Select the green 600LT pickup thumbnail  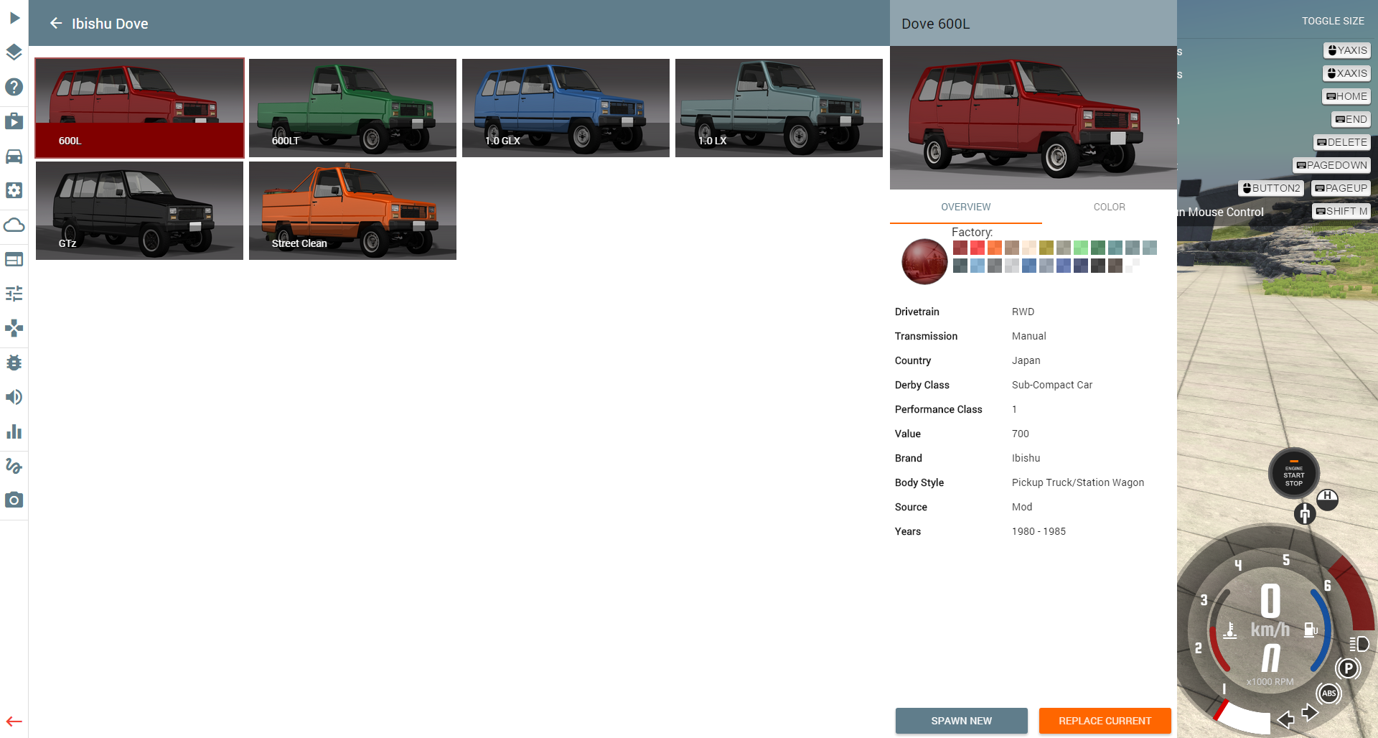click(x=352, y=108)
